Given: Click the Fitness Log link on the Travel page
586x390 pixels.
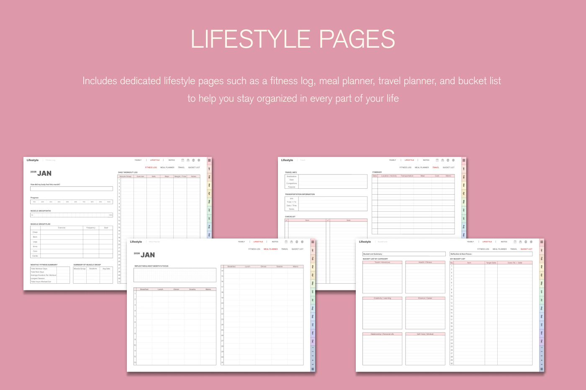Looking at the screenshot, I should pyautogui.click(x=405, y=167).
